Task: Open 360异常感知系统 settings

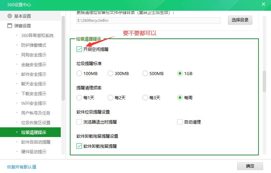Action: click(x=37, y=35)
